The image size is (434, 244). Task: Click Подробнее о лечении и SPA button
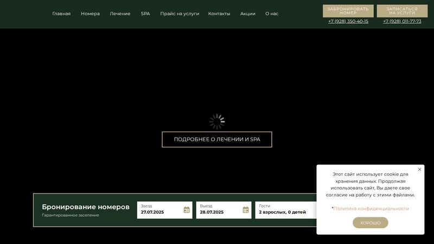point(217,140)
